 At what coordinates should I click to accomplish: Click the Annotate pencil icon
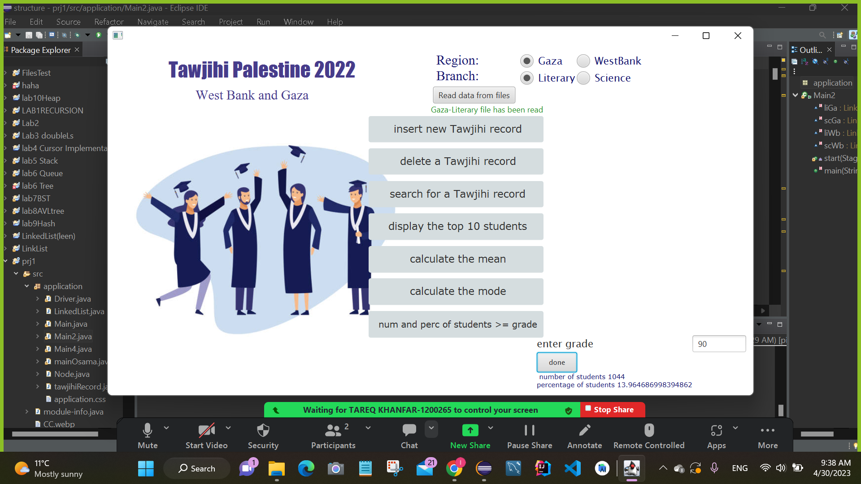[584, 430]
